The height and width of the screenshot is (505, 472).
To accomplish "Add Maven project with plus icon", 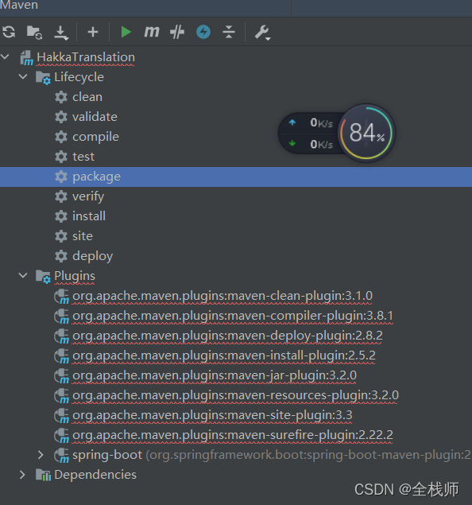I will [x=93, y=32].
